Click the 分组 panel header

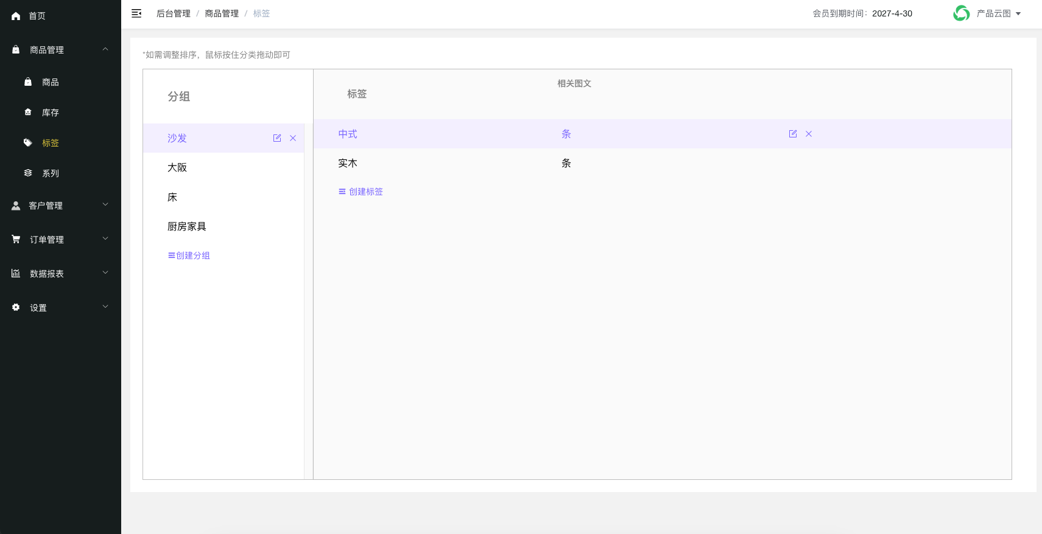point(179,96)
